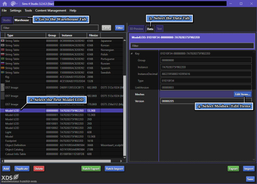The width and height of the screenshot is (257, 184).
Task: Click the Batch Import button
Action: coord(114,168)
